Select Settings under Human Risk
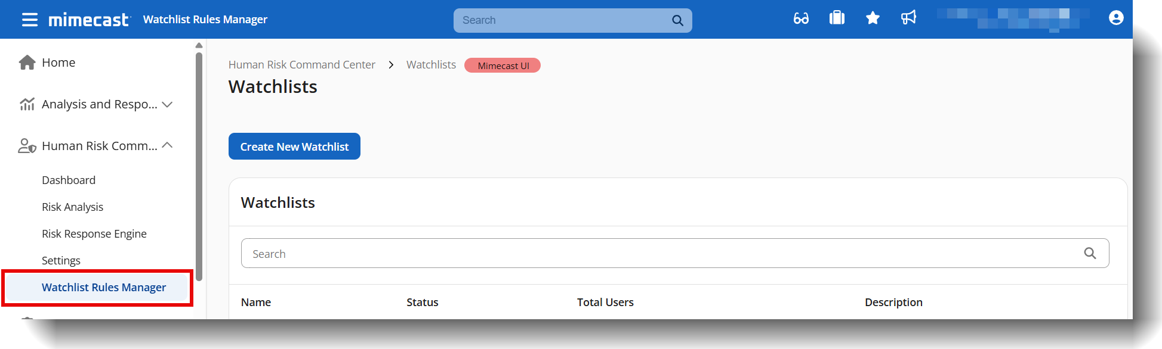 (61, 260)
